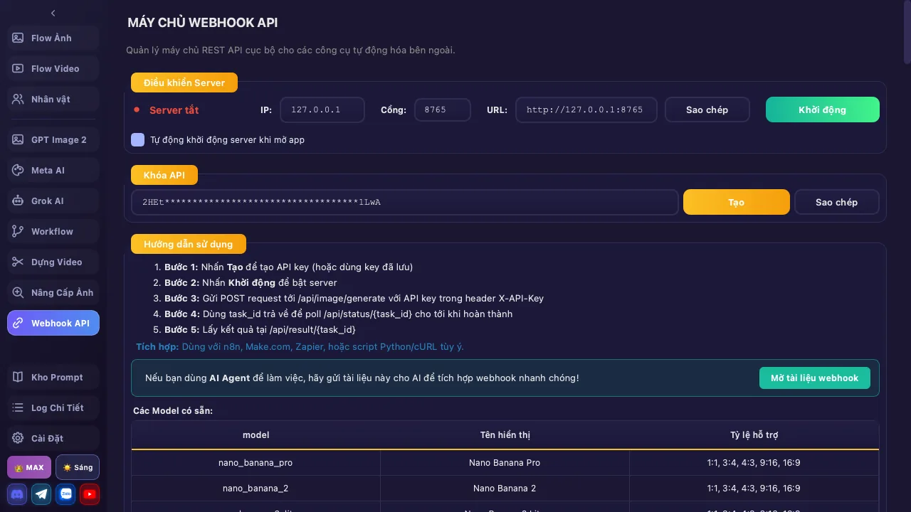The height and width of the screenshot is (512, 911).
Task: Copy the API key with Sao chép
Action: pyautogui.click(x=837, y=203)
